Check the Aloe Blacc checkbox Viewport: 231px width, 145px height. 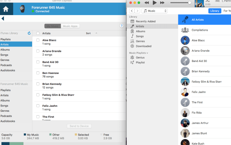click(38, 40)
